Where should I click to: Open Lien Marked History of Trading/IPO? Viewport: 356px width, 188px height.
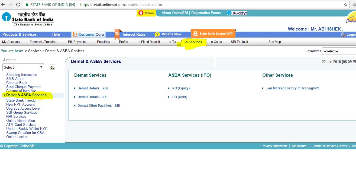[x=292, y=88]
